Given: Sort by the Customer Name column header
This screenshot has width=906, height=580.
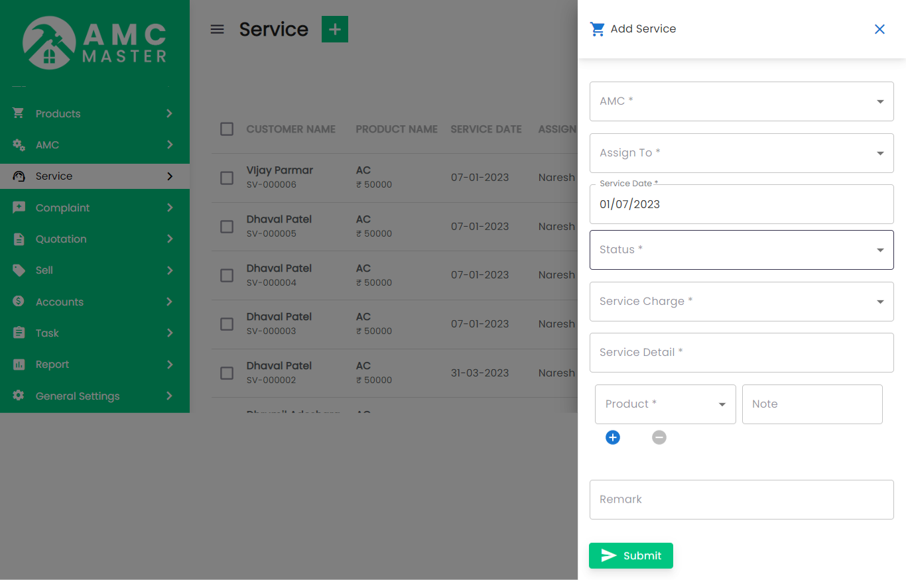Looking at the screenshot, I should [x=291, y=129].
